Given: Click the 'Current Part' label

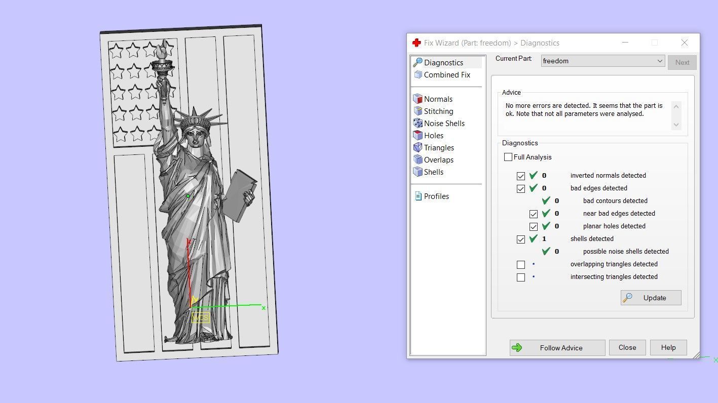Looking at the screenshot, I should click(x=514, y=59).
